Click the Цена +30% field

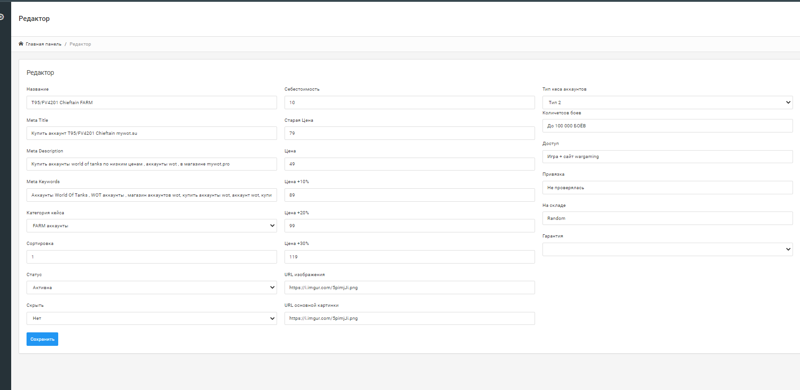coord(409,257)
